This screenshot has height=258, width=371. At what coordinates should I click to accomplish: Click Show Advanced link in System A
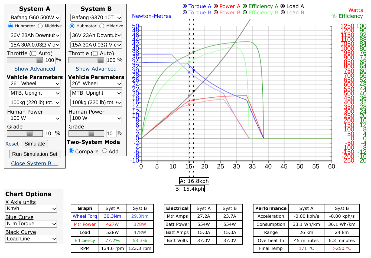point(35,69)
